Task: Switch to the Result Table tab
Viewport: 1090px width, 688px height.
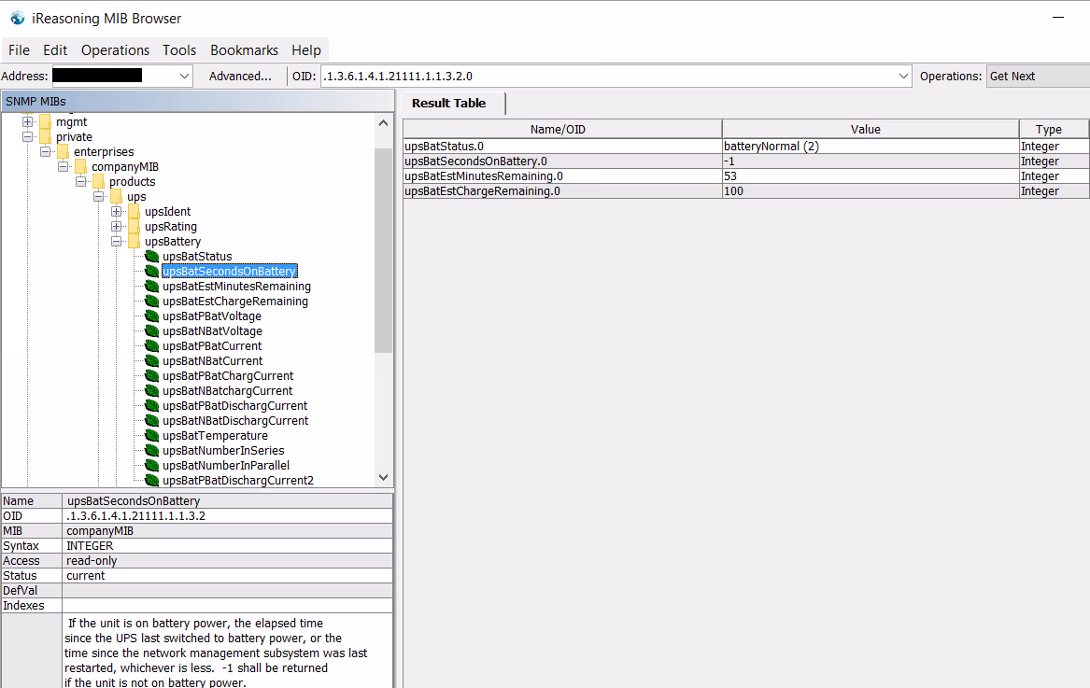Action: [x=448, y=104]
